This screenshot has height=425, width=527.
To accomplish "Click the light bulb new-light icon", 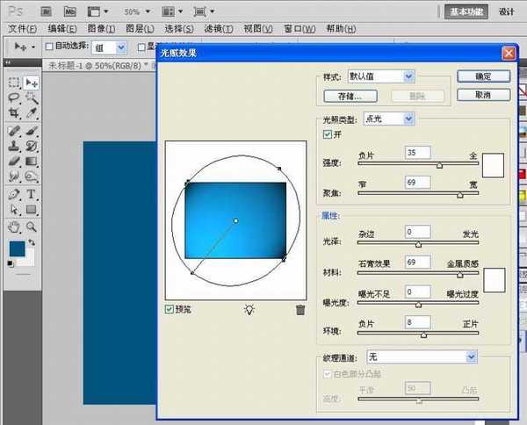I will tap(249, 309).
